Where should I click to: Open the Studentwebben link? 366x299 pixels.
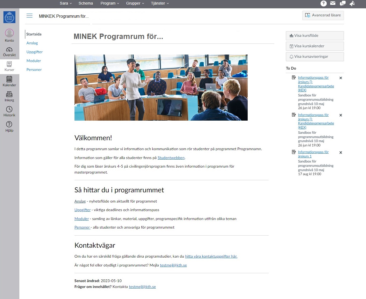click(171, 158)
